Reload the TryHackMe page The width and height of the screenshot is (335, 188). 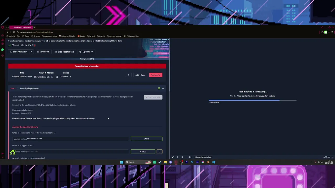(x=14, y=32)
